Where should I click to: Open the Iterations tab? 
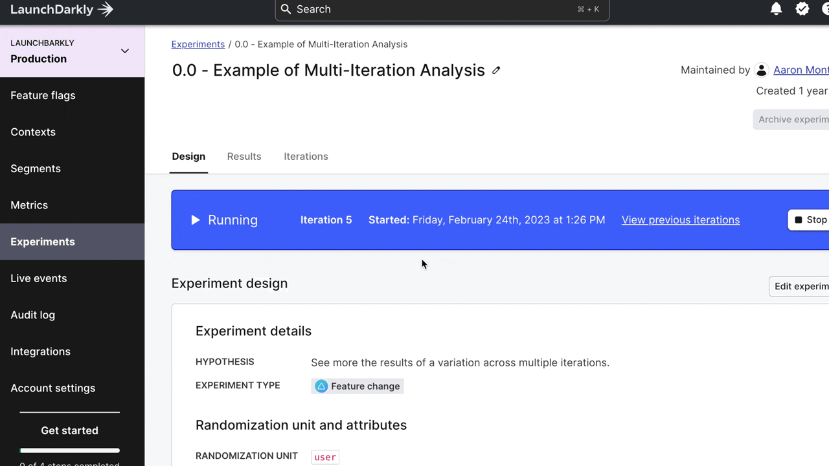[x=306, y=157]
